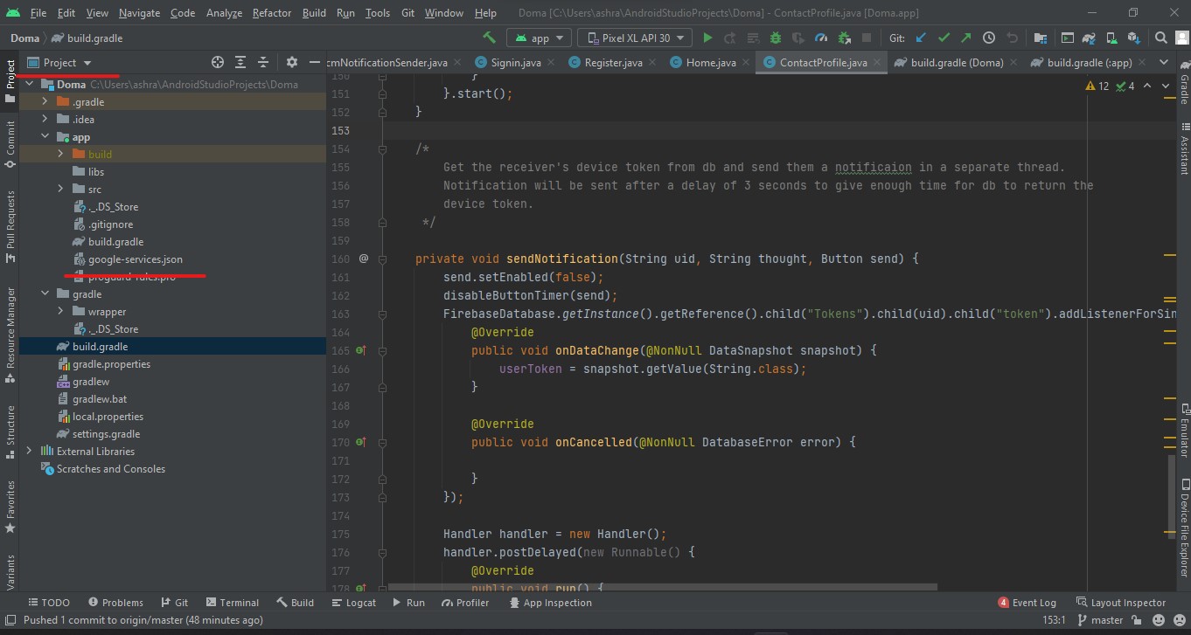Click master branch in status bar
This screenshot has width=1191, height=635.
coord(1100,620)
